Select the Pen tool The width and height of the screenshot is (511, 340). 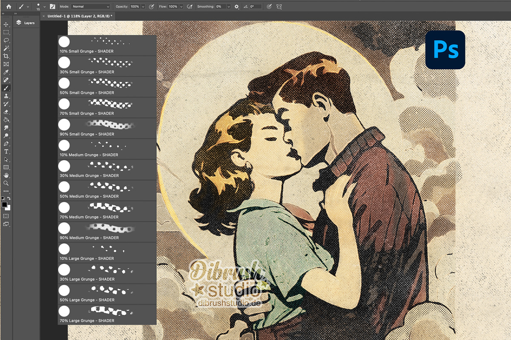(x=6, y=144)
